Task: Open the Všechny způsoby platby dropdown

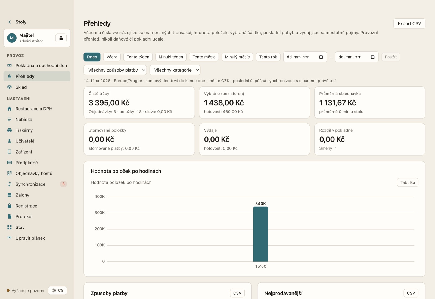Action: (x=115, y=70)
